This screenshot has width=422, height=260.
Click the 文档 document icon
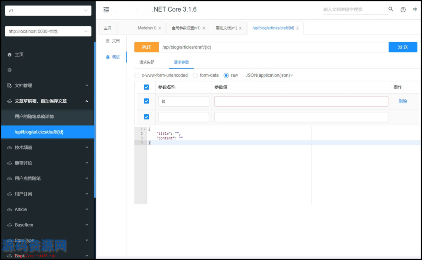click(x=108, y=41)
